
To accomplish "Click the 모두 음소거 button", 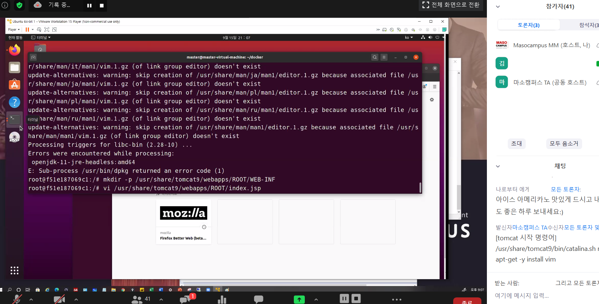I will tap(564, 144).
